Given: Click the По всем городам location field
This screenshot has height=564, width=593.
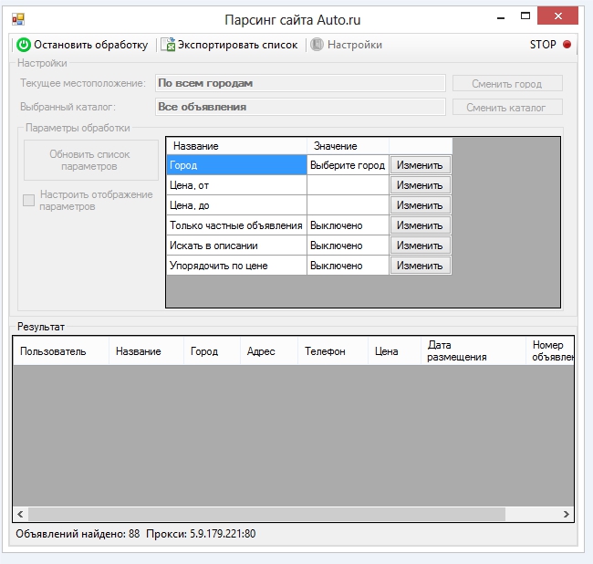Looking at the screenshot, I should [300, 83].
